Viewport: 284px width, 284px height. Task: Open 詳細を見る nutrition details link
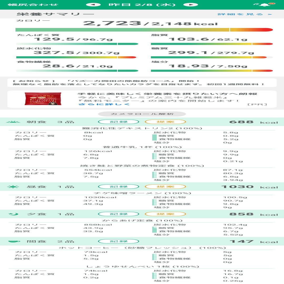click(245, 14)
